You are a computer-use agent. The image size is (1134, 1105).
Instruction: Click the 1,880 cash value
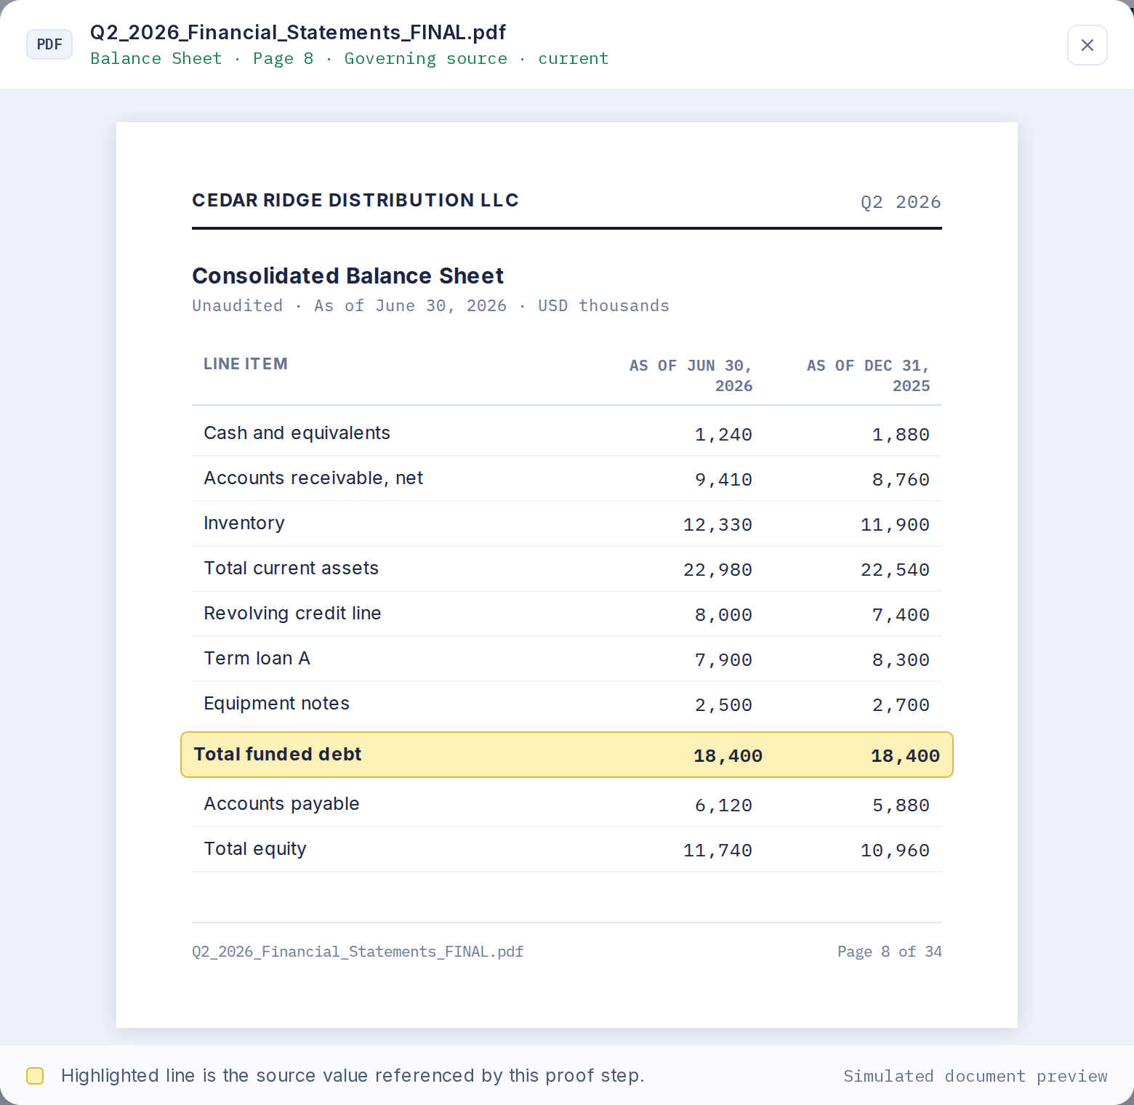coord(901,435)
